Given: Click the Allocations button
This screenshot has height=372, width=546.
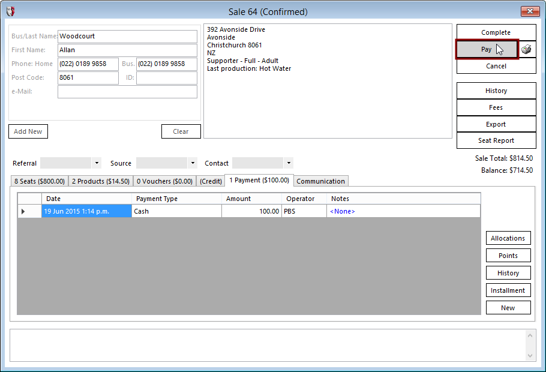Looking at the screenshot, I should pyautogui.click(x=508, y=238).
